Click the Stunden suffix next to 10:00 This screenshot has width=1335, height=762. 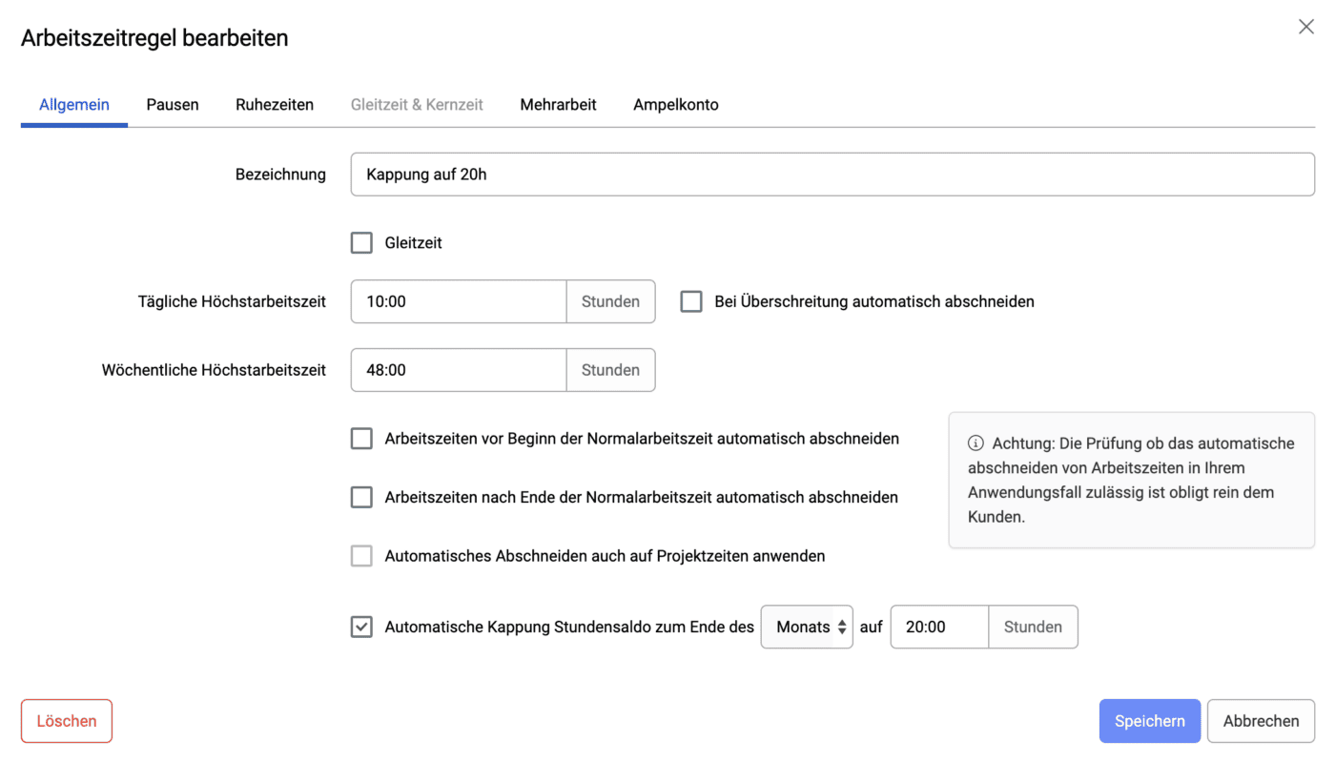tap(610, 301)
